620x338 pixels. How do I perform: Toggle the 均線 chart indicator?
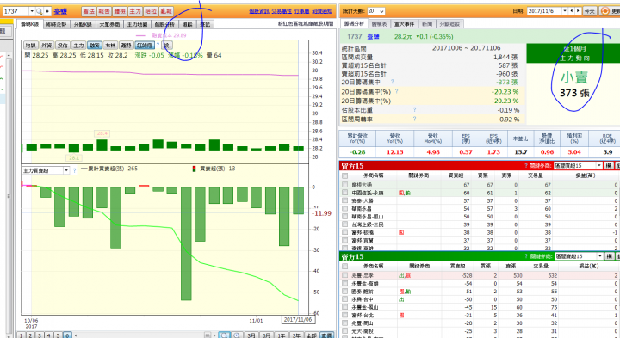click(x=30, y=46)
